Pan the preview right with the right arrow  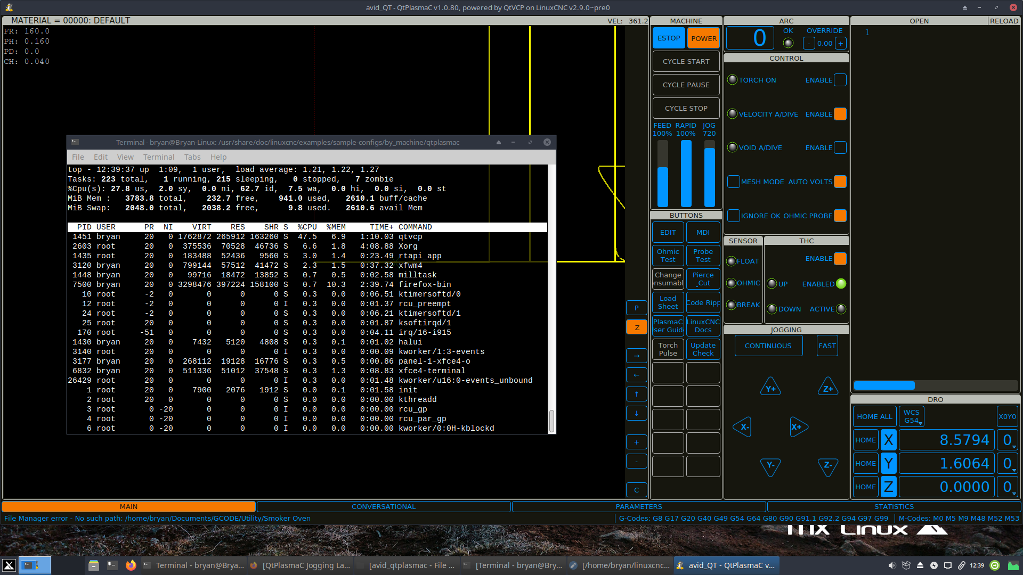(x=636, y=356)
